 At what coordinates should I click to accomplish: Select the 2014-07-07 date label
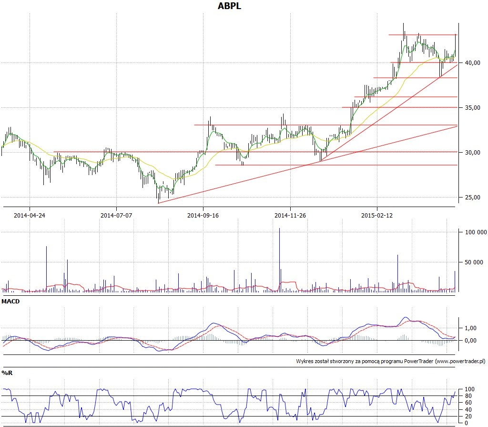(116, 215)
